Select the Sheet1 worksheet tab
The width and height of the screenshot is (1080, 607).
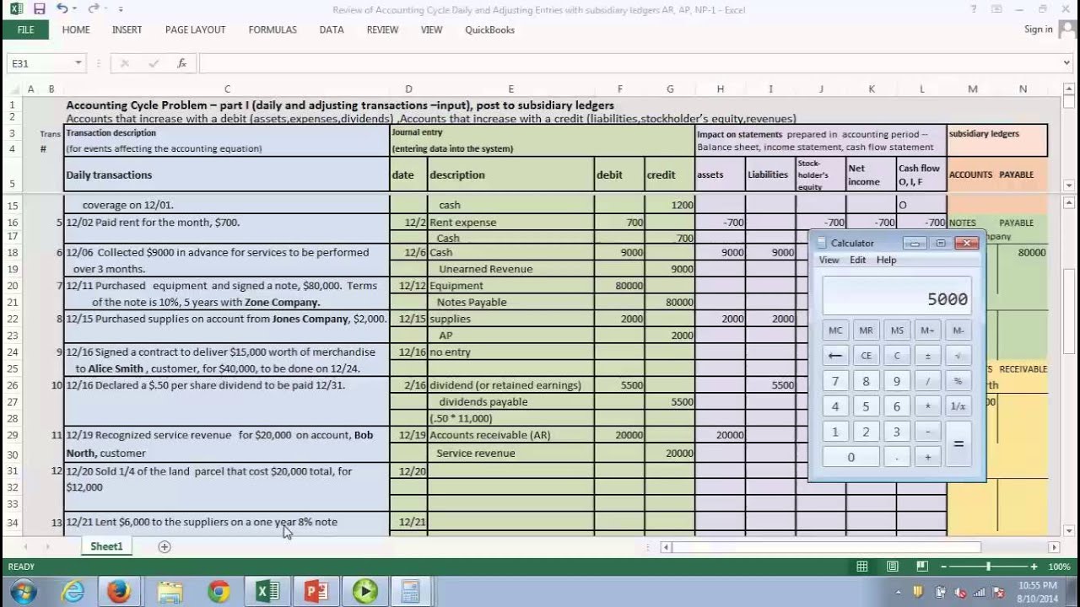[106, 546]
